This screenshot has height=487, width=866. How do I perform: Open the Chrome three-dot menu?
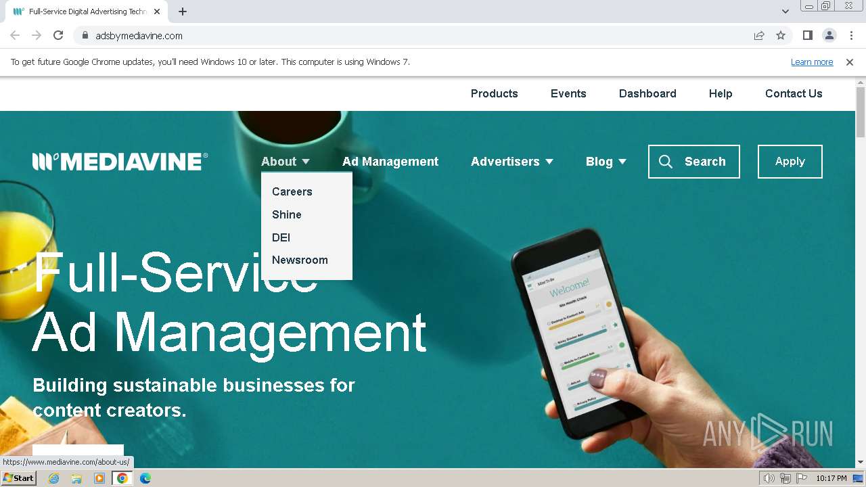tap(851, 35)
